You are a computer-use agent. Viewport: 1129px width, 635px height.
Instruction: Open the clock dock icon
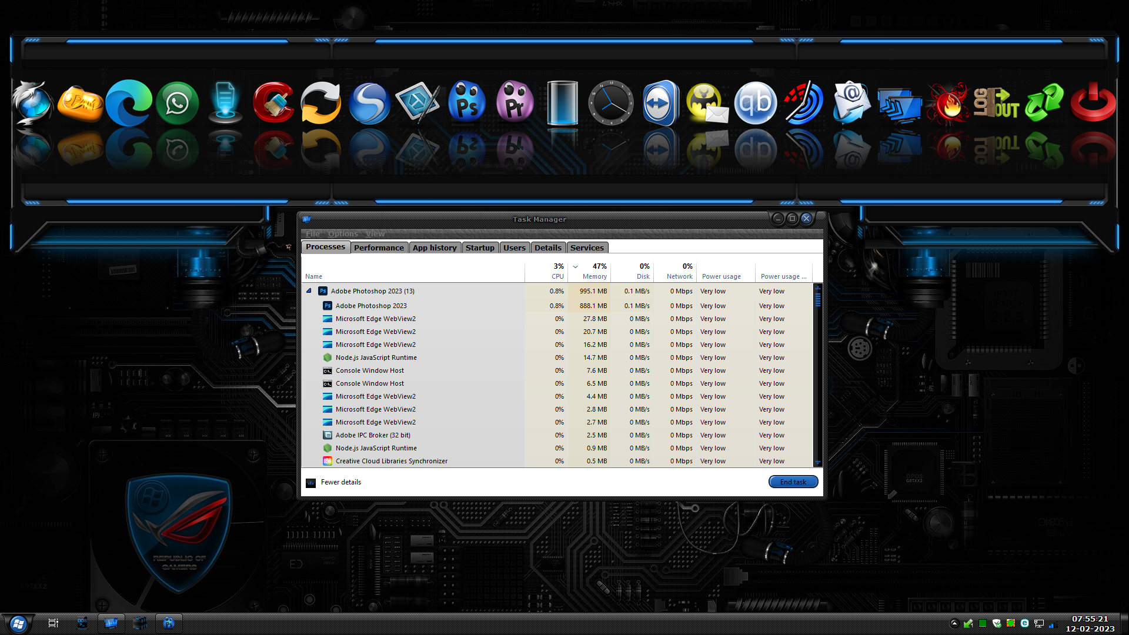(611, 103)
